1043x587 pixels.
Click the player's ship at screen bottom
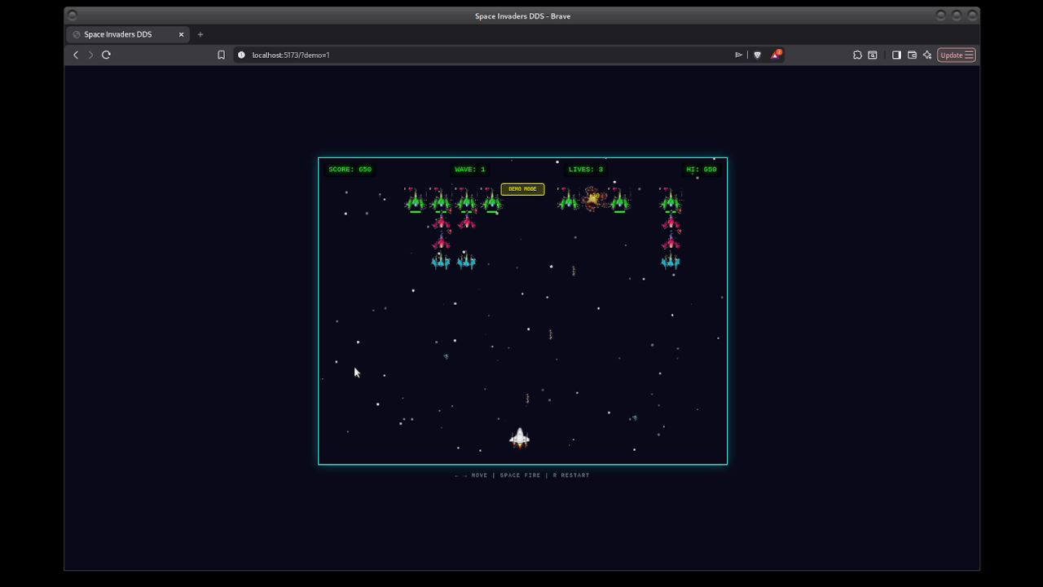pyautogui.click(x=520, y=439)
